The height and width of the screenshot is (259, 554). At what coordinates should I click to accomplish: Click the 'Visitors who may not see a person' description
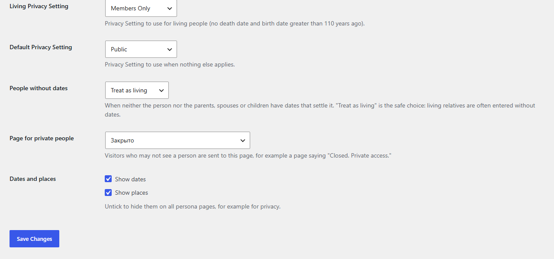pos(248,155)
